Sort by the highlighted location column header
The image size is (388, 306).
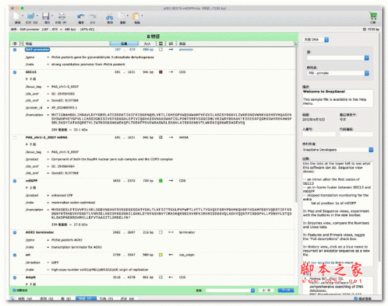pyautogui.click(x=124, y=44)
